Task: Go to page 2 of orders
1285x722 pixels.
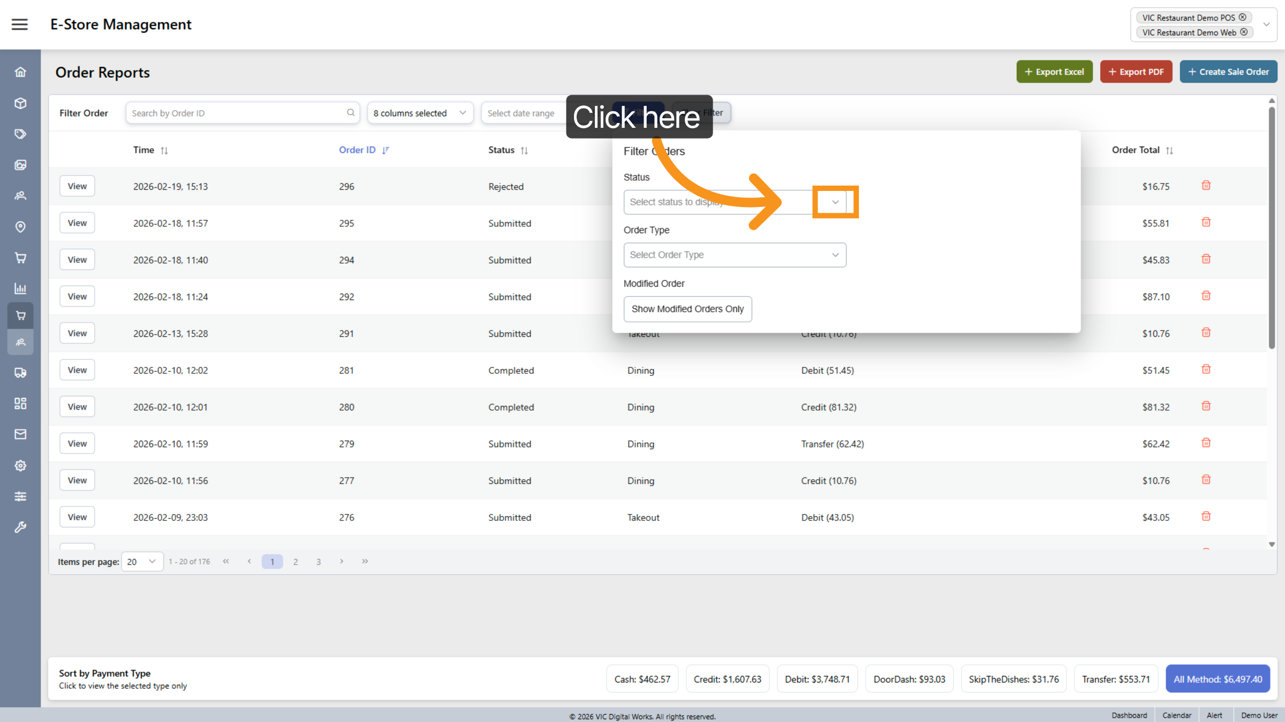Action: [x=295, y=562]
